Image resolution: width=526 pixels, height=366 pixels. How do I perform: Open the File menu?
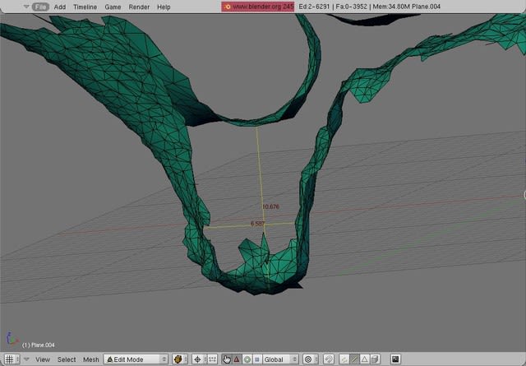(x=40, y=7)
